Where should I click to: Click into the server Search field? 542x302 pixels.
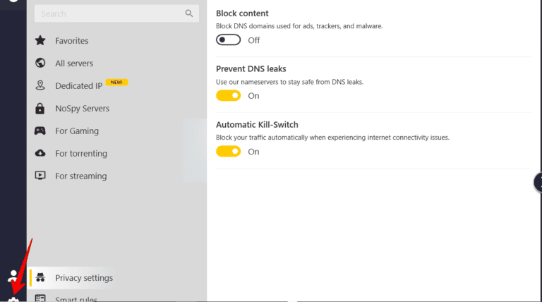point(109,13)
